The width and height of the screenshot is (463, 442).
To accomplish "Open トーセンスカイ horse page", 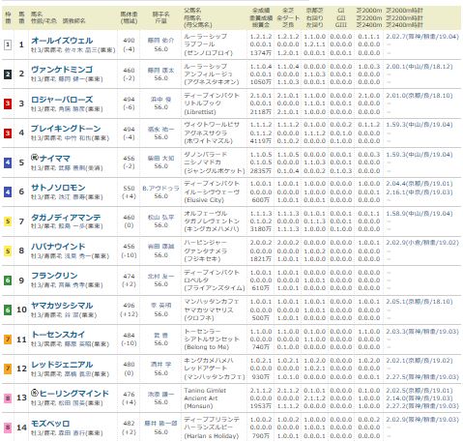I will [x=58, y=335].
